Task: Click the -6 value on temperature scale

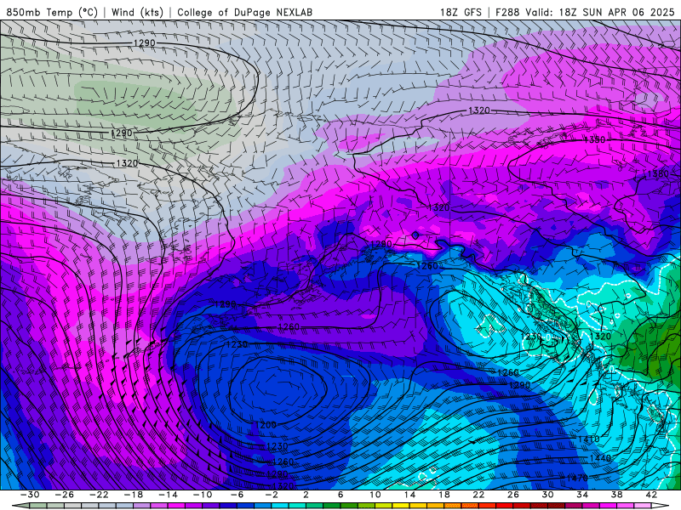Action: tap(237, 495)
